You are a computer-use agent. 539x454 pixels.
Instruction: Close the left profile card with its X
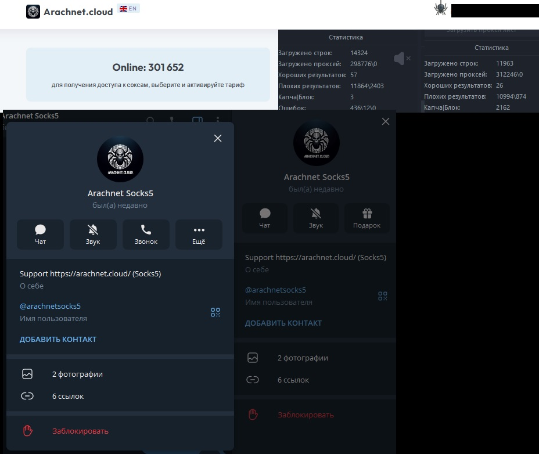[x=218, y=138]
